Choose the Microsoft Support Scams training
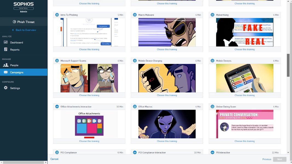This screenshot has width=292, height=164. click(89, 95)
